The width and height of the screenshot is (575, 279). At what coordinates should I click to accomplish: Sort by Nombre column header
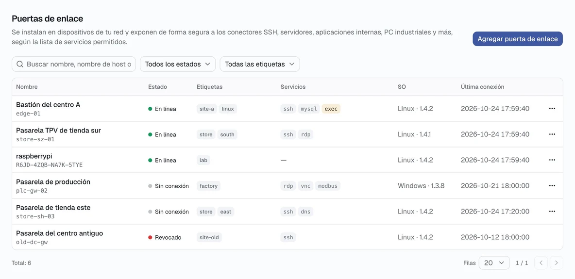pyautogui.click(x=27, y=87)
